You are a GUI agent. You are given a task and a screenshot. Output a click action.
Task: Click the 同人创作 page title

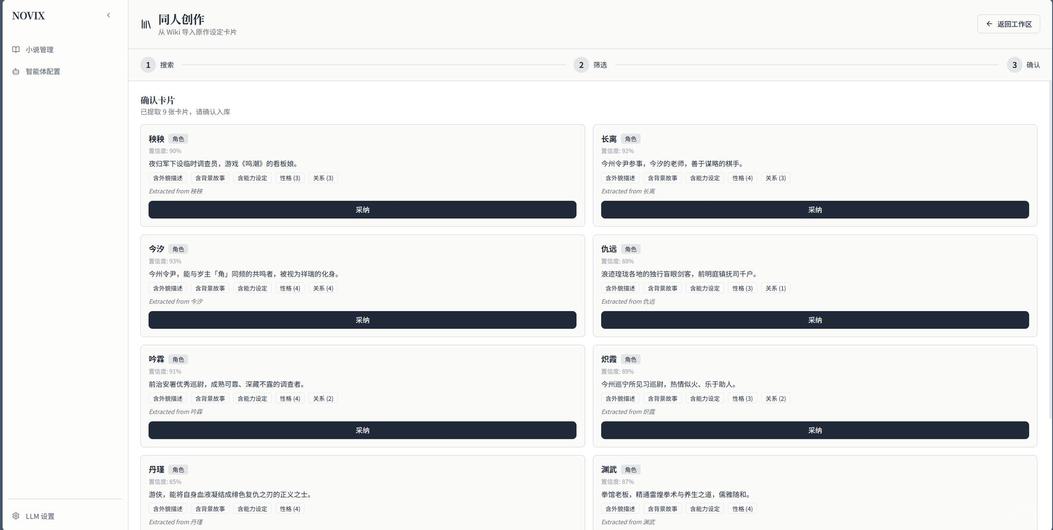pos(181,19)
